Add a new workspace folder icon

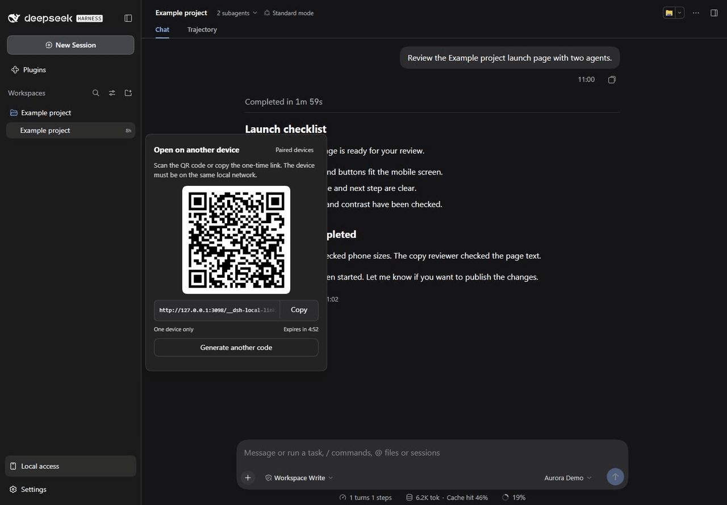tap(128, 93)
